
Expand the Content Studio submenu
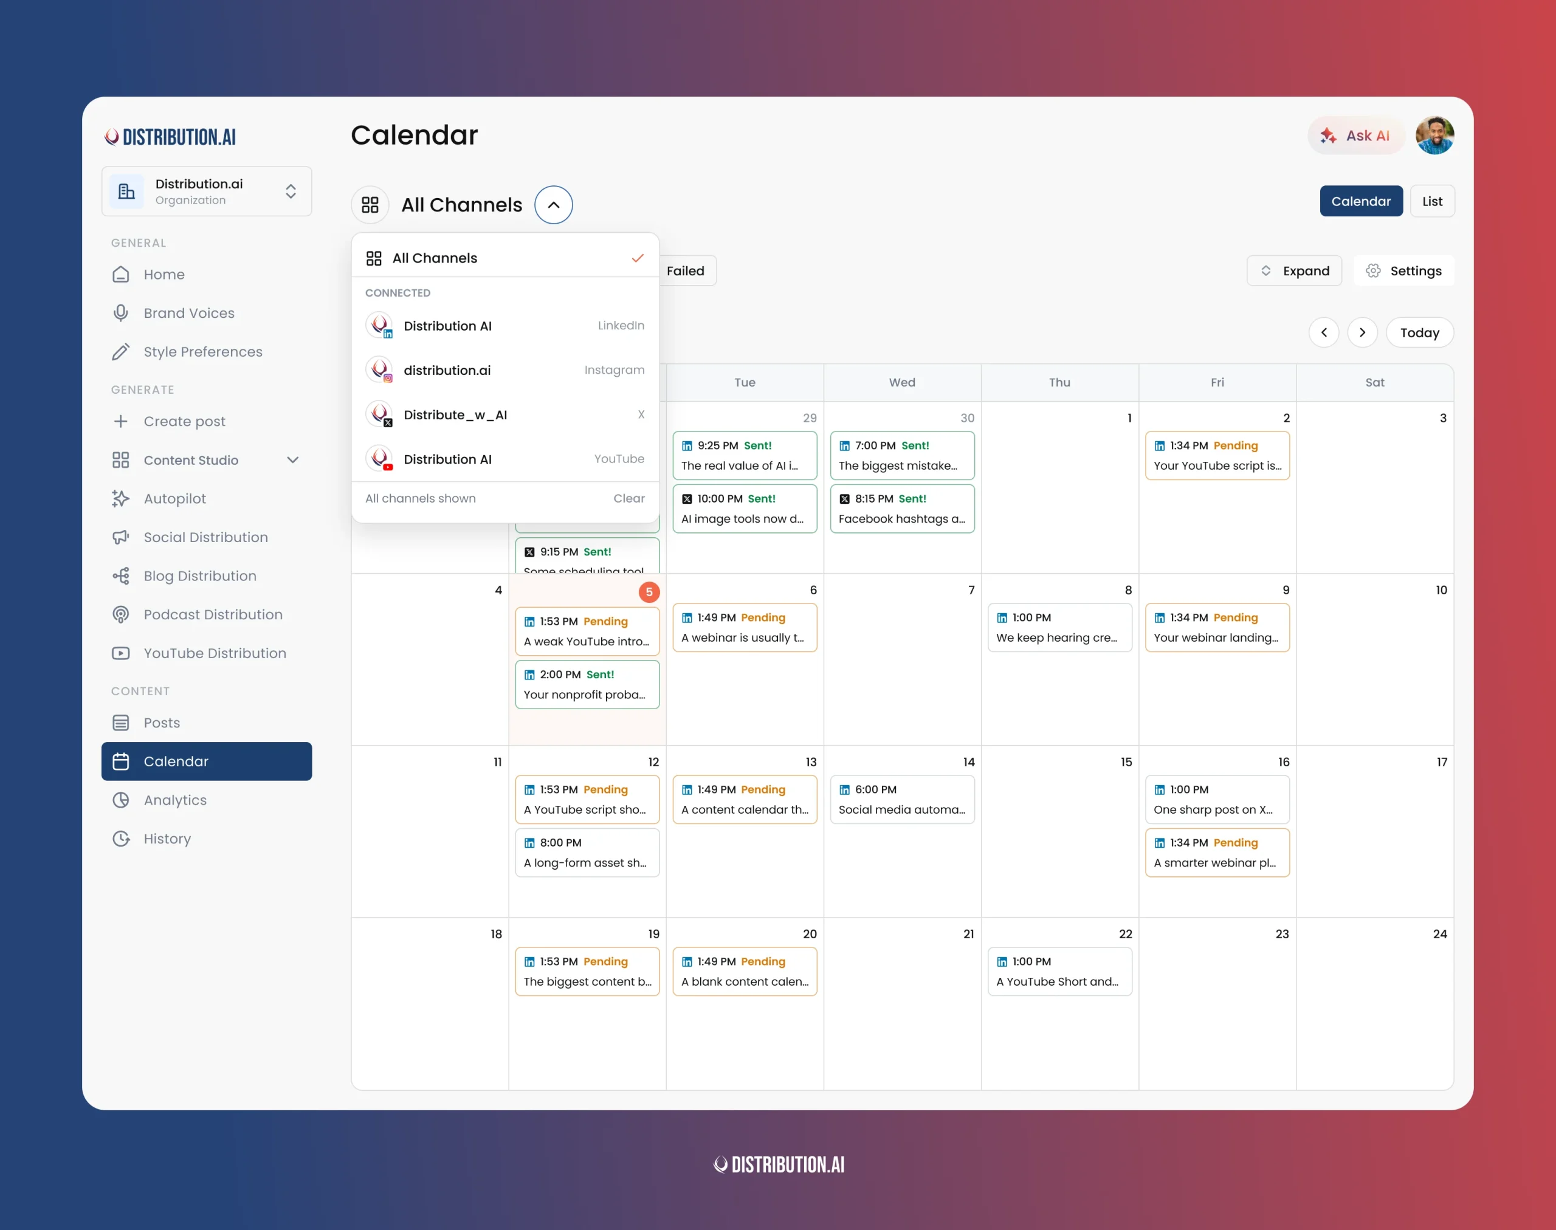click(292, 460)
